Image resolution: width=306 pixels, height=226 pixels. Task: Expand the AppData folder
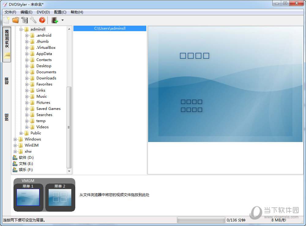click(27, 54)
